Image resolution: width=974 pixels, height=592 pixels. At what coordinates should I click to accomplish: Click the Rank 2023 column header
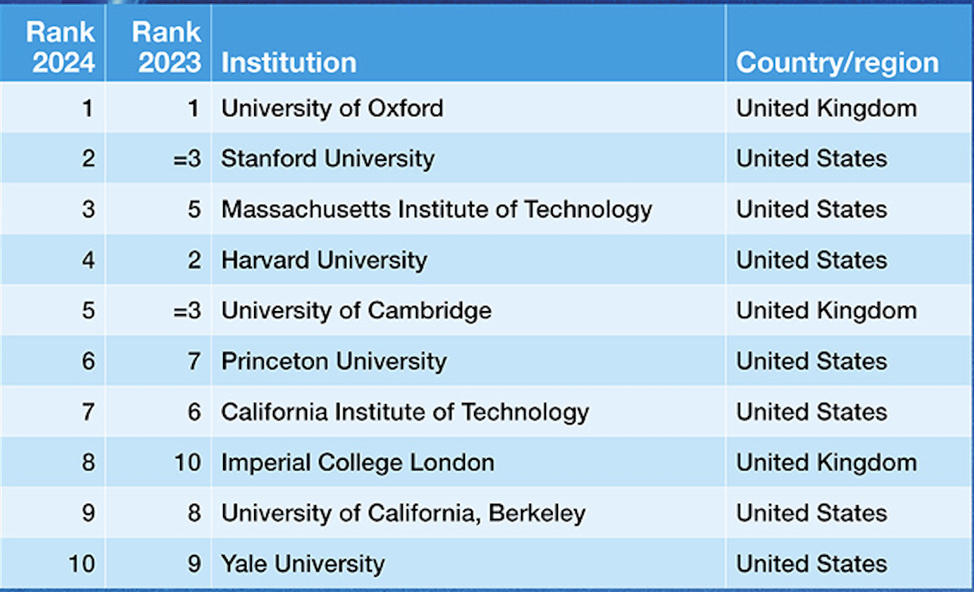(x=169, y=48)
